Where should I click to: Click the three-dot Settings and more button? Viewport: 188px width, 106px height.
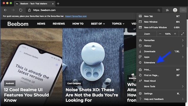(x=183, y=10)
